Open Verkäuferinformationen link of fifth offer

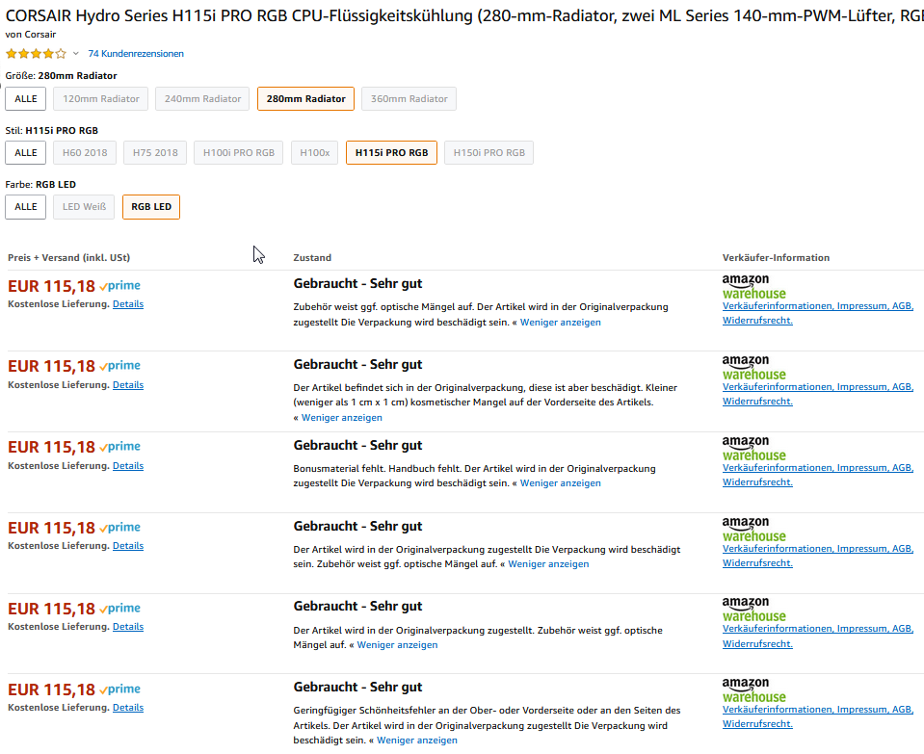[x=818, y=629]
